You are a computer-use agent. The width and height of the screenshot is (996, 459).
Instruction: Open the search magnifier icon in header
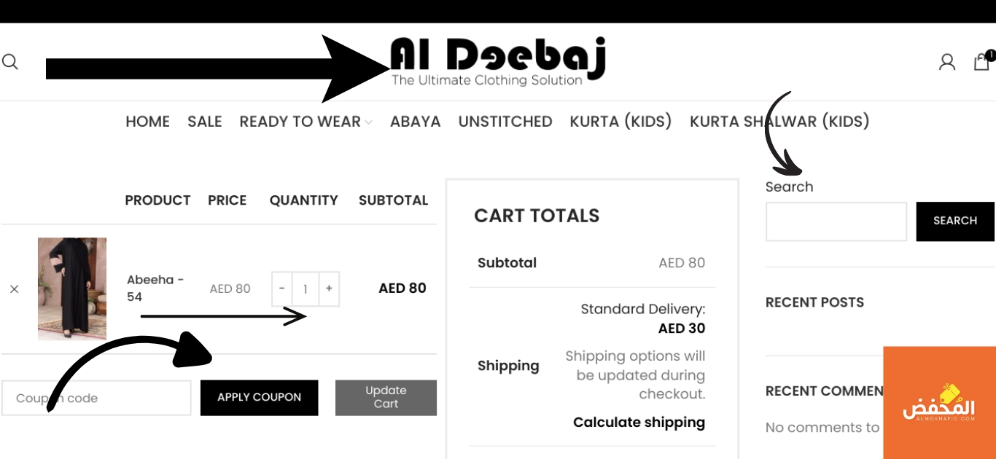coord(9,62)
